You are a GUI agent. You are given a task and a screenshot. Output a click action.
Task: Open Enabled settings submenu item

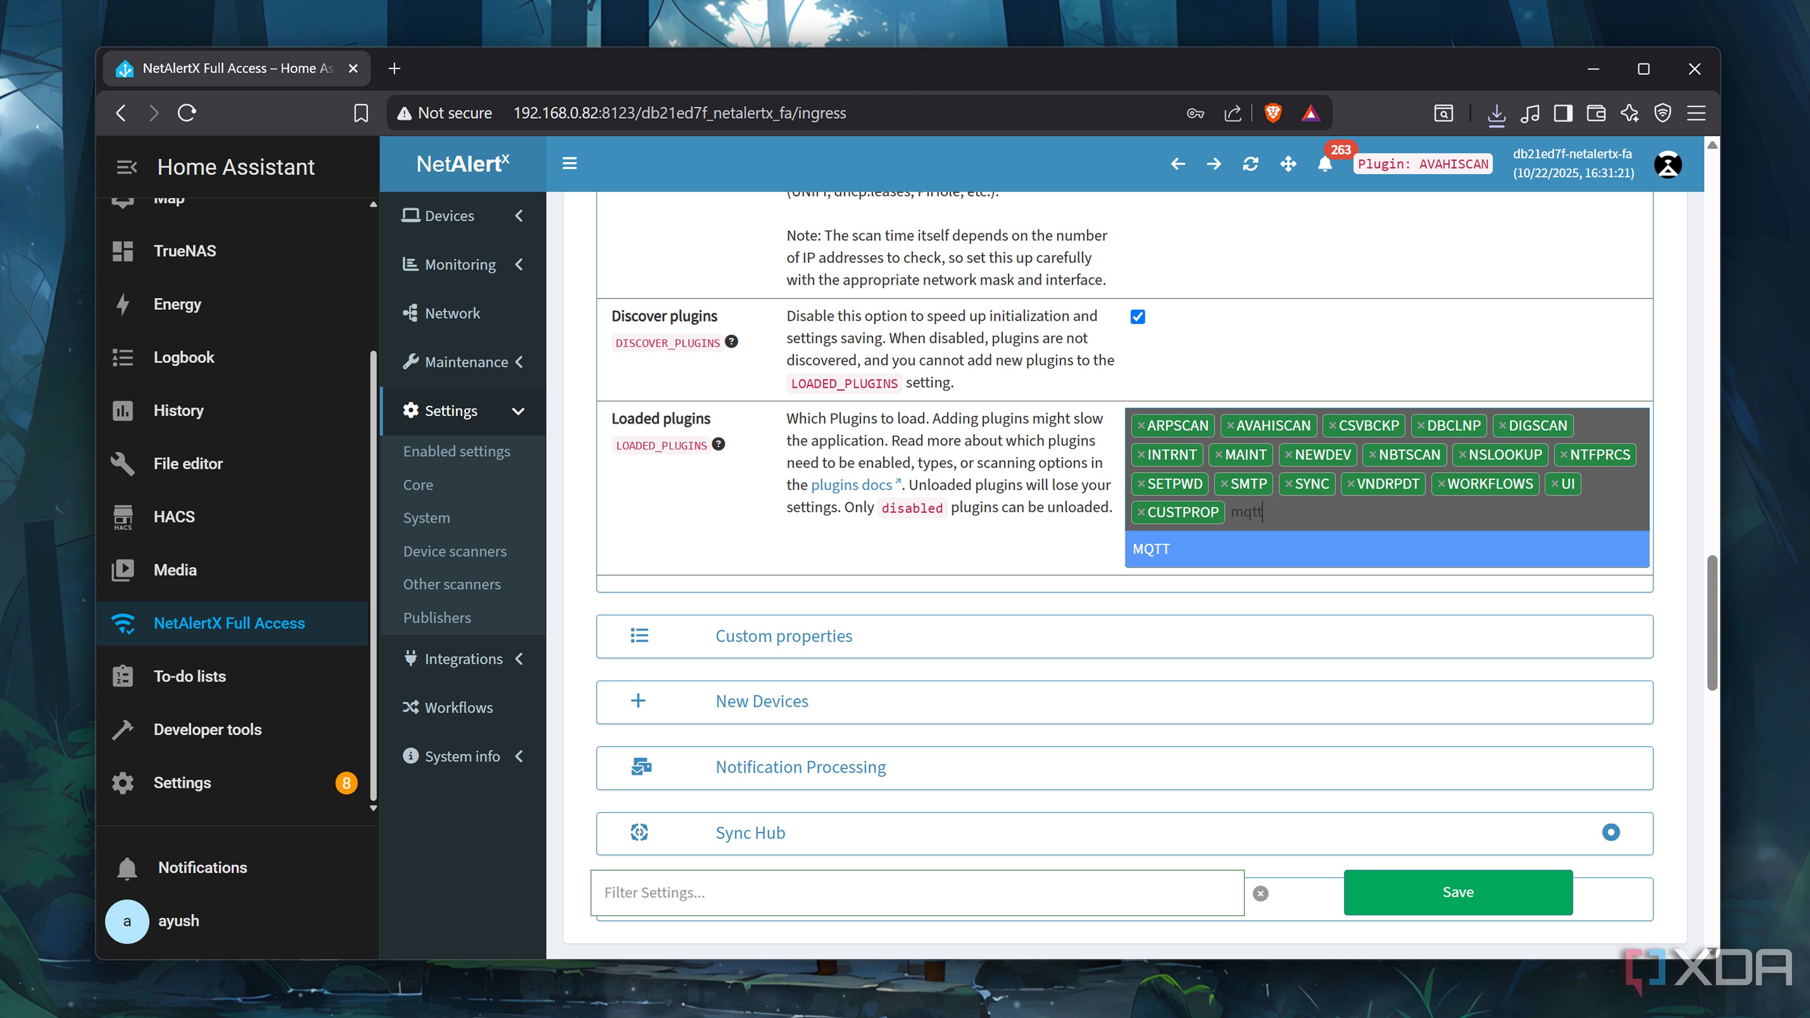(457, 451)
